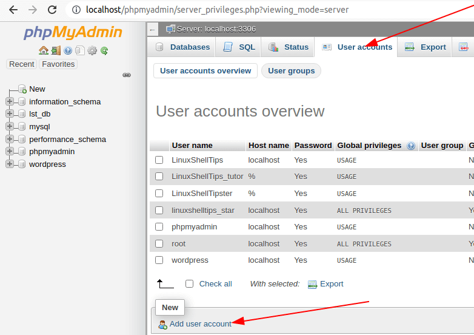Viewport: 474px width, 335px height.
Task: Go to phpMyAdmin home icon
Action: pyautogui.click(x=44, y=50)
